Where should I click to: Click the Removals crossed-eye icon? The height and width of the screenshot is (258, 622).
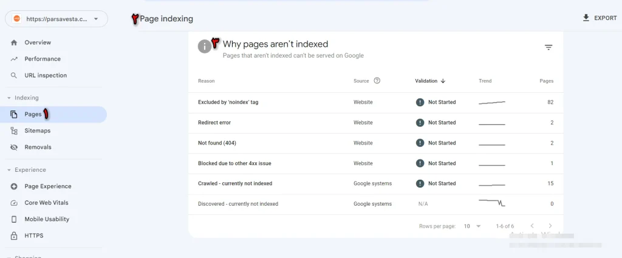pyautogui.click(x=14, y=147)
